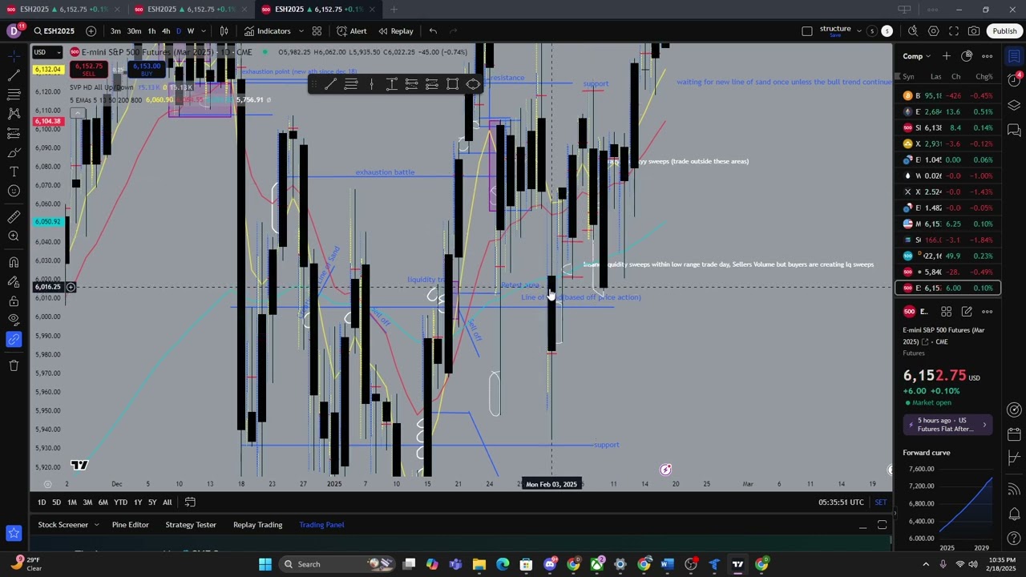Open the go to date calendar icon

click(190, 502)
